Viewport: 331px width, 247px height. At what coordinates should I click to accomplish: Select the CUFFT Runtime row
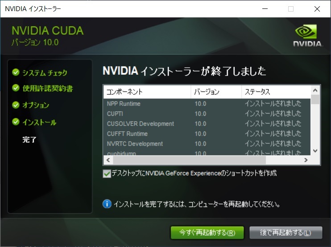click(207, 134)
